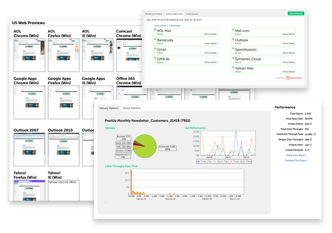The width and height of the screenshot is (332, 233).
Task: Click the Return Path logo icon
Action: (288, 78)
